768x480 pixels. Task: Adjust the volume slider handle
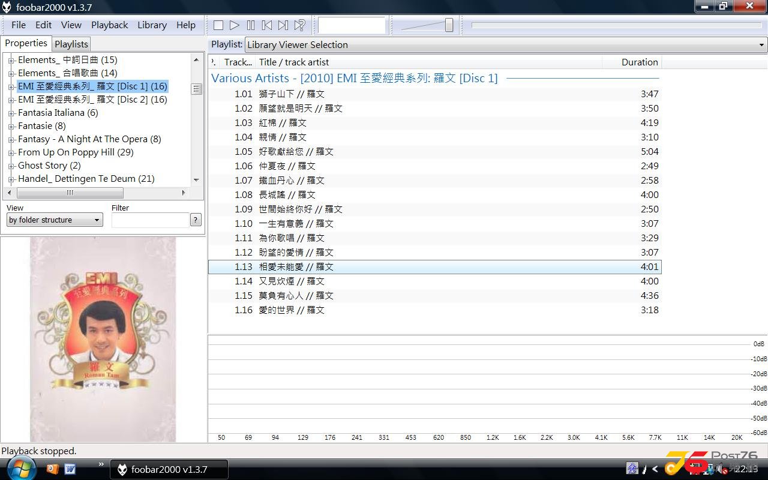(x=449, y=25)
